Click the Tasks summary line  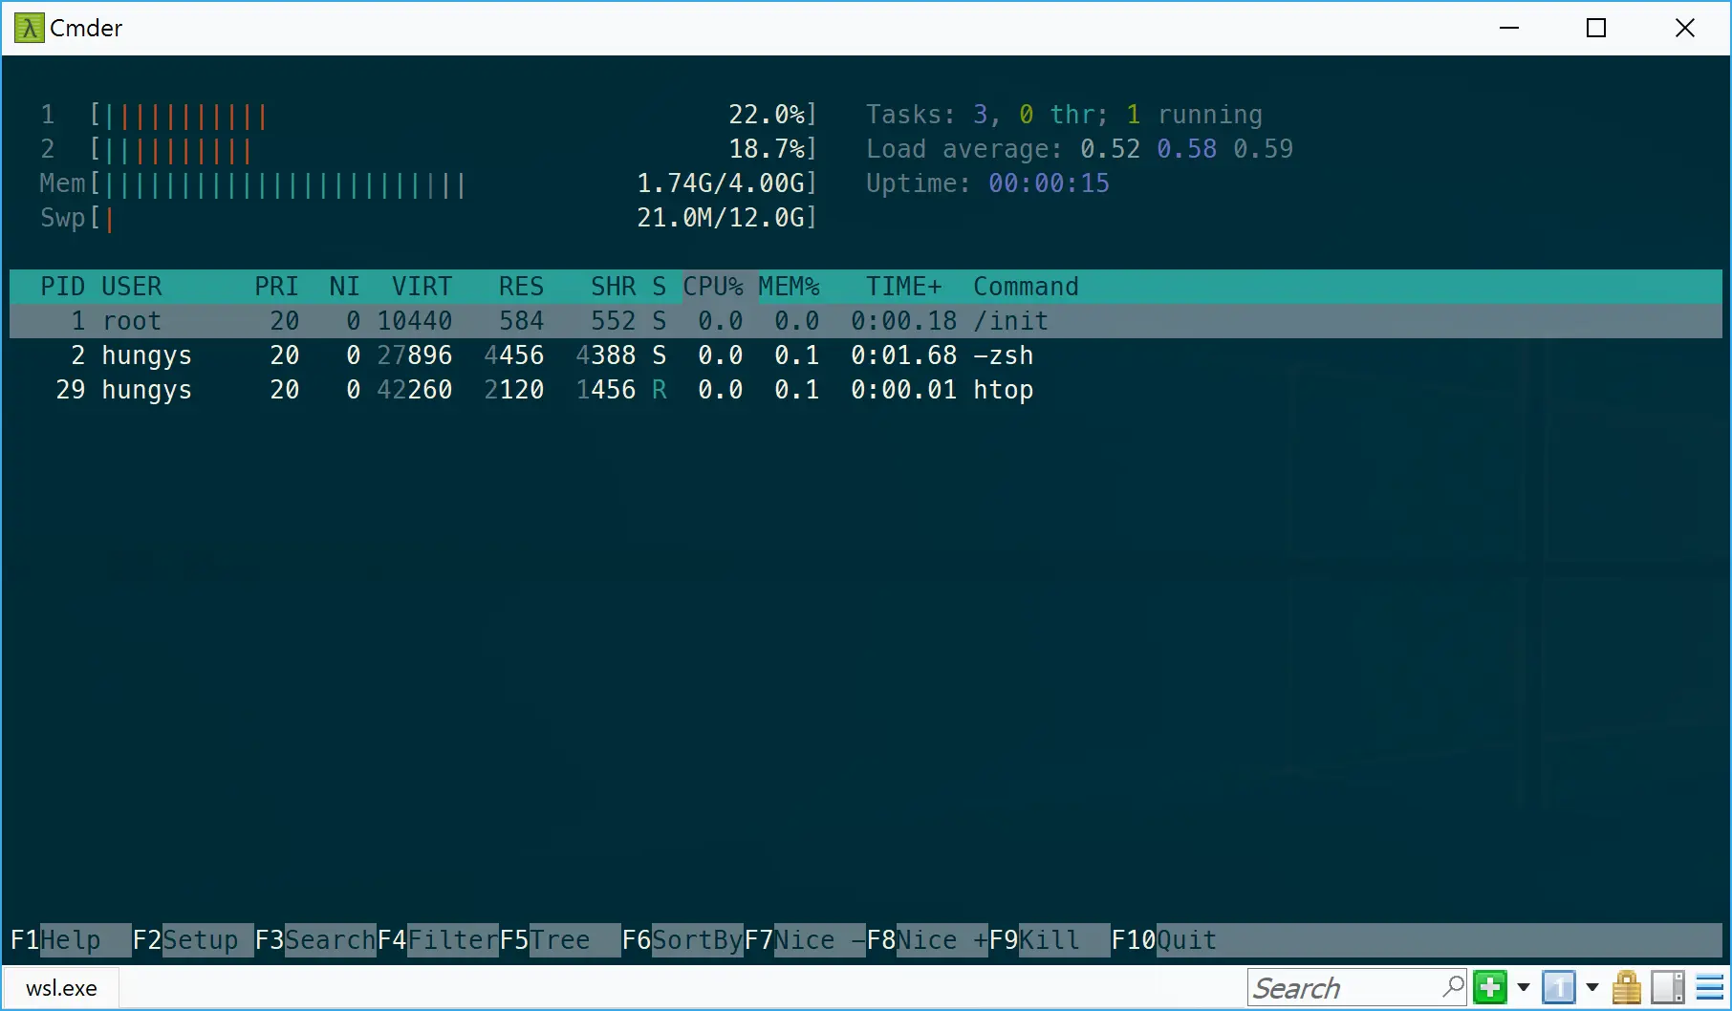(1065, 115)
